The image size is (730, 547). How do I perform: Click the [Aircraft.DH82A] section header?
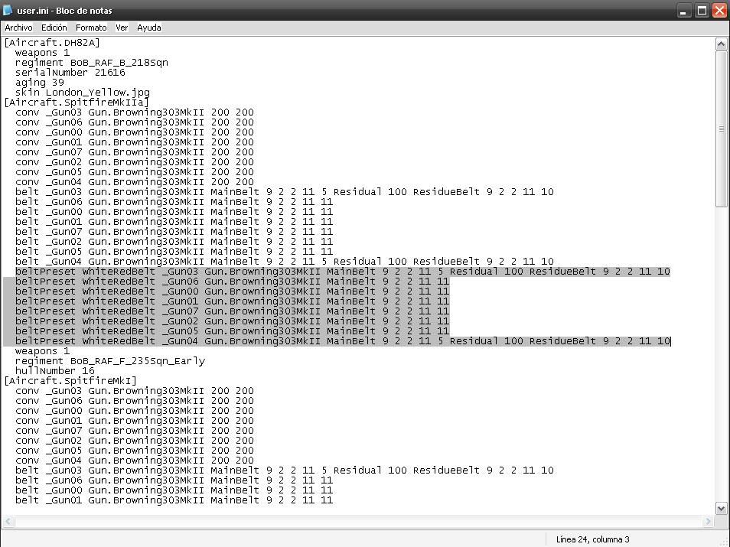click(52, 43)
